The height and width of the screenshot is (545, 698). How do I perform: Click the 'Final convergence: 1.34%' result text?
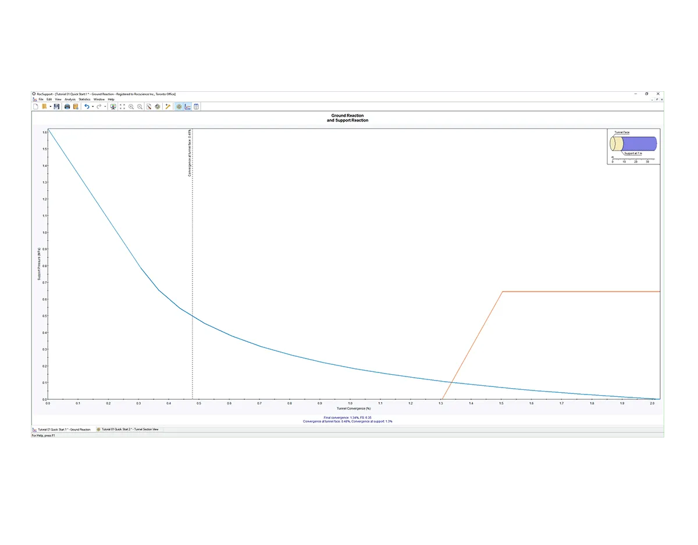tap(341, 418)
